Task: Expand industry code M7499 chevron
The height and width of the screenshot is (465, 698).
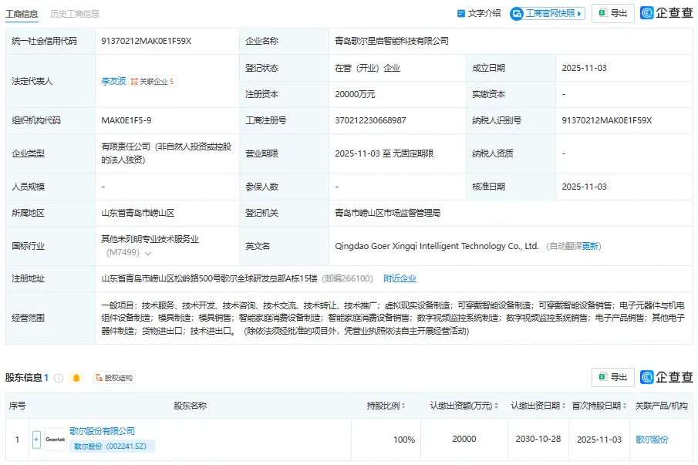Action: click(x=148, y=253)
